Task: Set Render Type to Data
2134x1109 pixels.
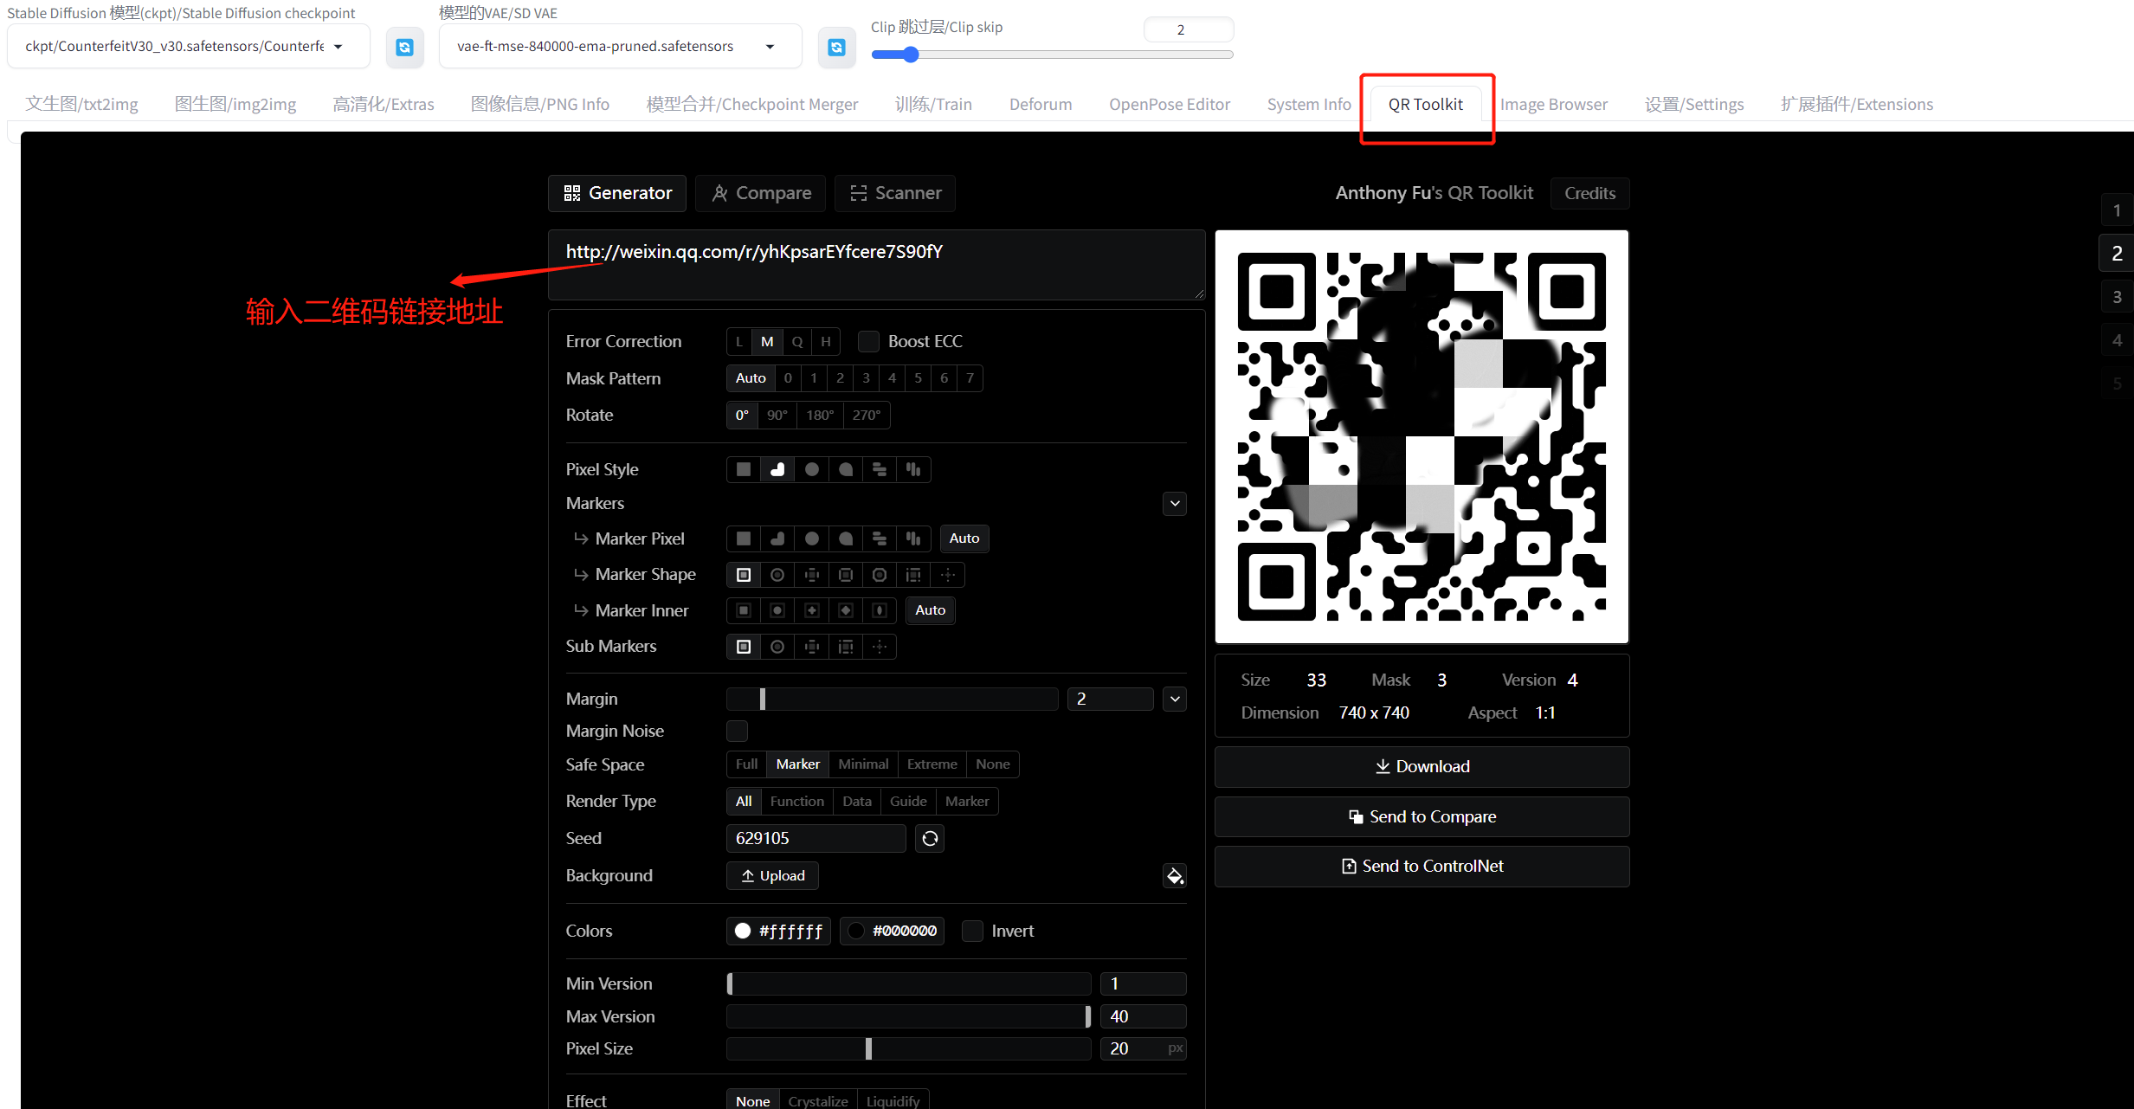Action: coord(857,802)
